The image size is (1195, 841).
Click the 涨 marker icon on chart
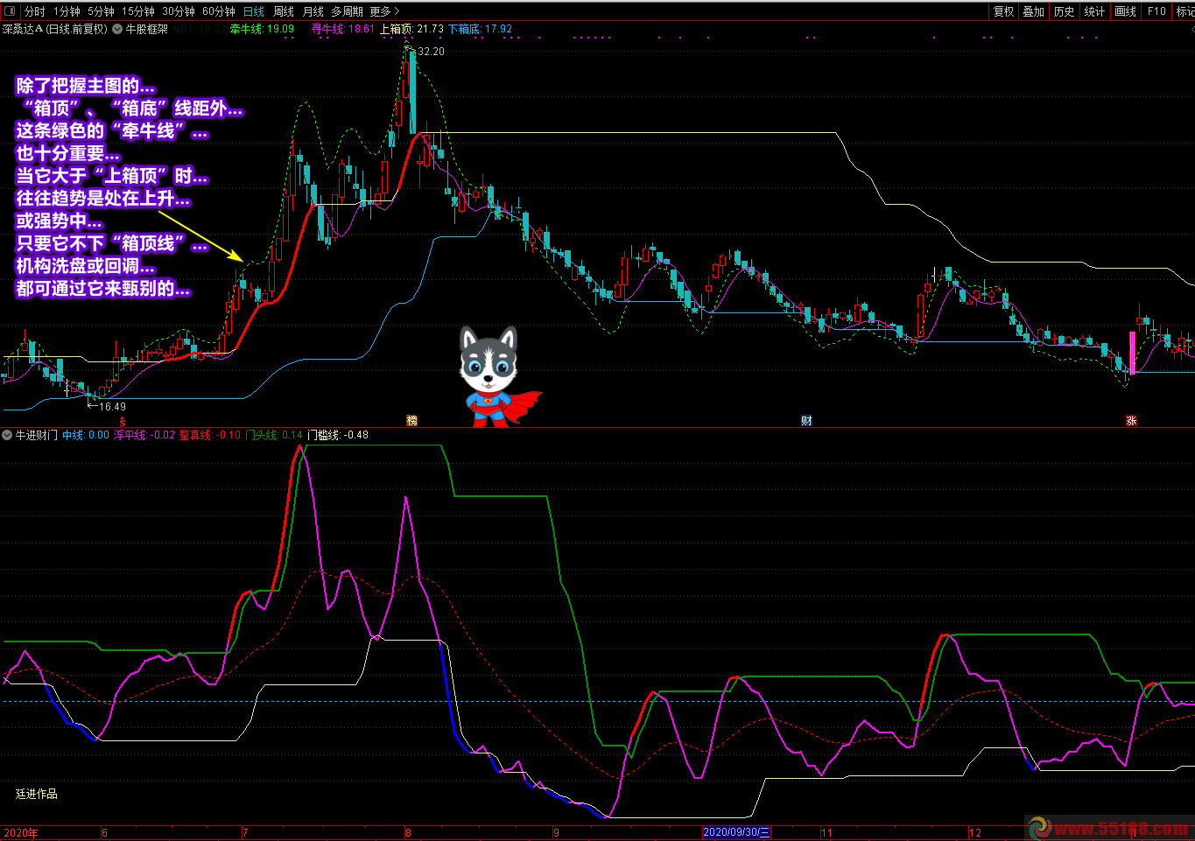pyautogui.click(x=1131, y=421)
